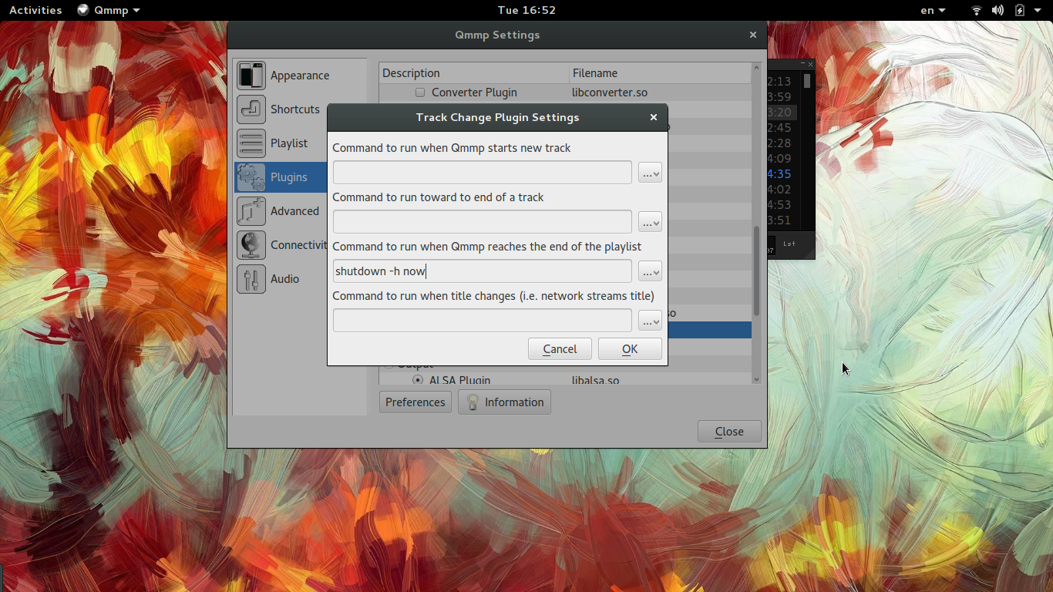Screen dimensions: 1053x592
Task: Select the playlist track lasting 2:45
Action: (x=779, y=128)
